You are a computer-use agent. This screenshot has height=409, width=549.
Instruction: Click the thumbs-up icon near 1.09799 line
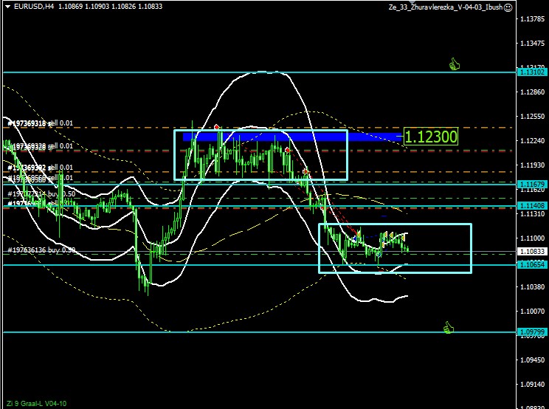(447, 327)
